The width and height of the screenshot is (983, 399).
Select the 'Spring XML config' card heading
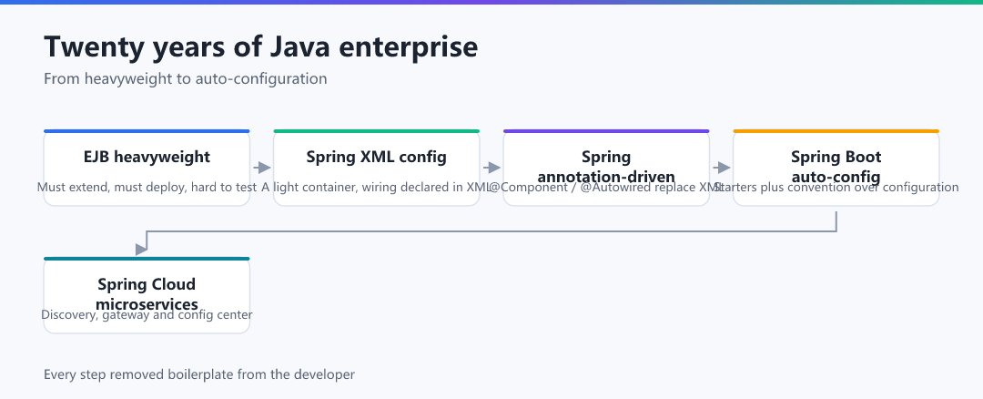click(377, 157)
